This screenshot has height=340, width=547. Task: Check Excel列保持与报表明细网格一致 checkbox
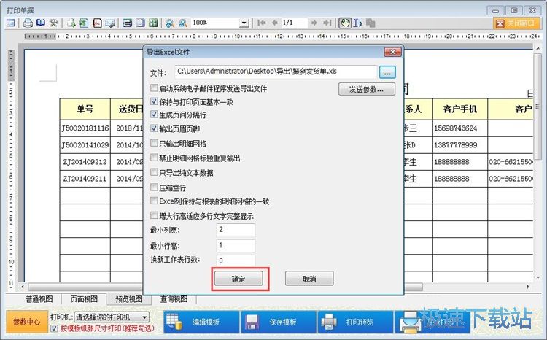click(154, 201)
